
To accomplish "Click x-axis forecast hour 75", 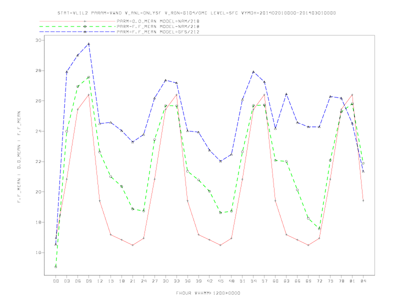I will [330, 281].
